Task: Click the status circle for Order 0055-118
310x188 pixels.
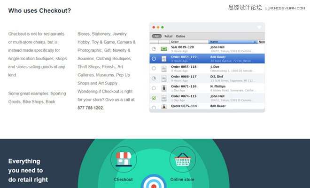Action: pyautogui.click(x=154, y=68)
